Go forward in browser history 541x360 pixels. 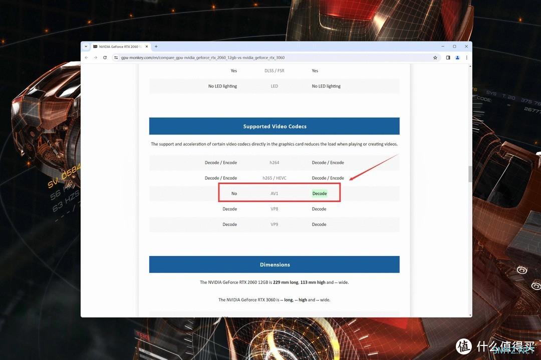(x=96, y=57)
